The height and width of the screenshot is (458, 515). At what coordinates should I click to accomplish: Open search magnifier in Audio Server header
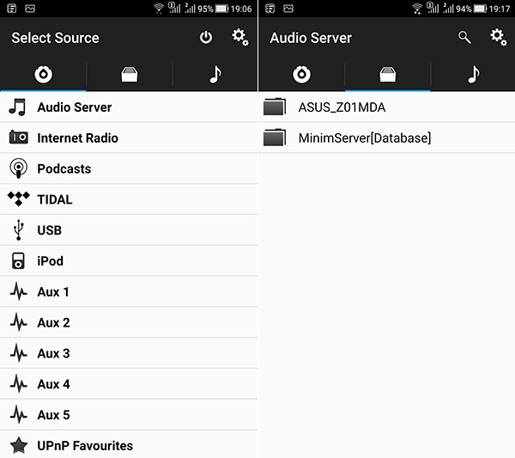[464, 38]
